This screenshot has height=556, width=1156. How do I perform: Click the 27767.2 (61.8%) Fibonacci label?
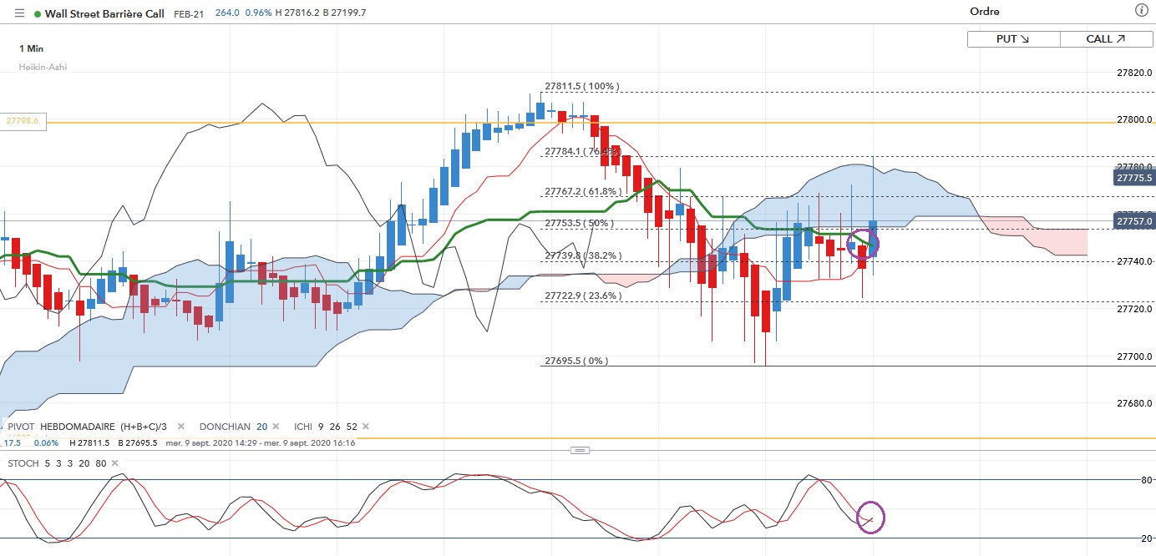(x=582, y=191)
